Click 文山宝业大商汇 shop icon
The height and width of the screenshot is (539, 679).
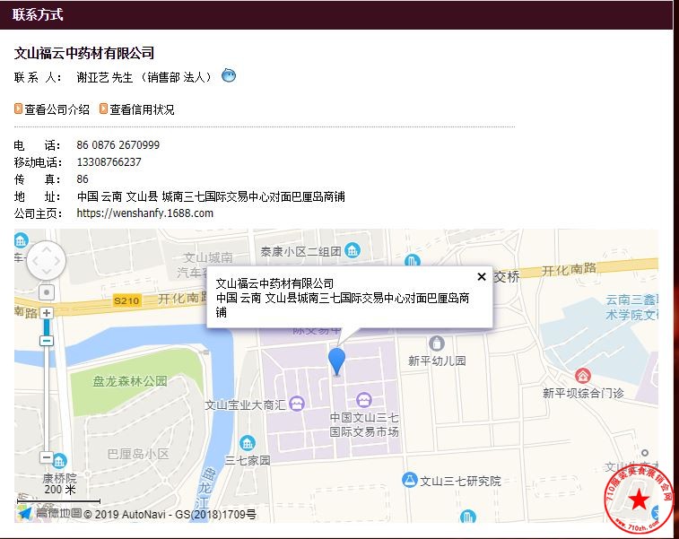297,404
